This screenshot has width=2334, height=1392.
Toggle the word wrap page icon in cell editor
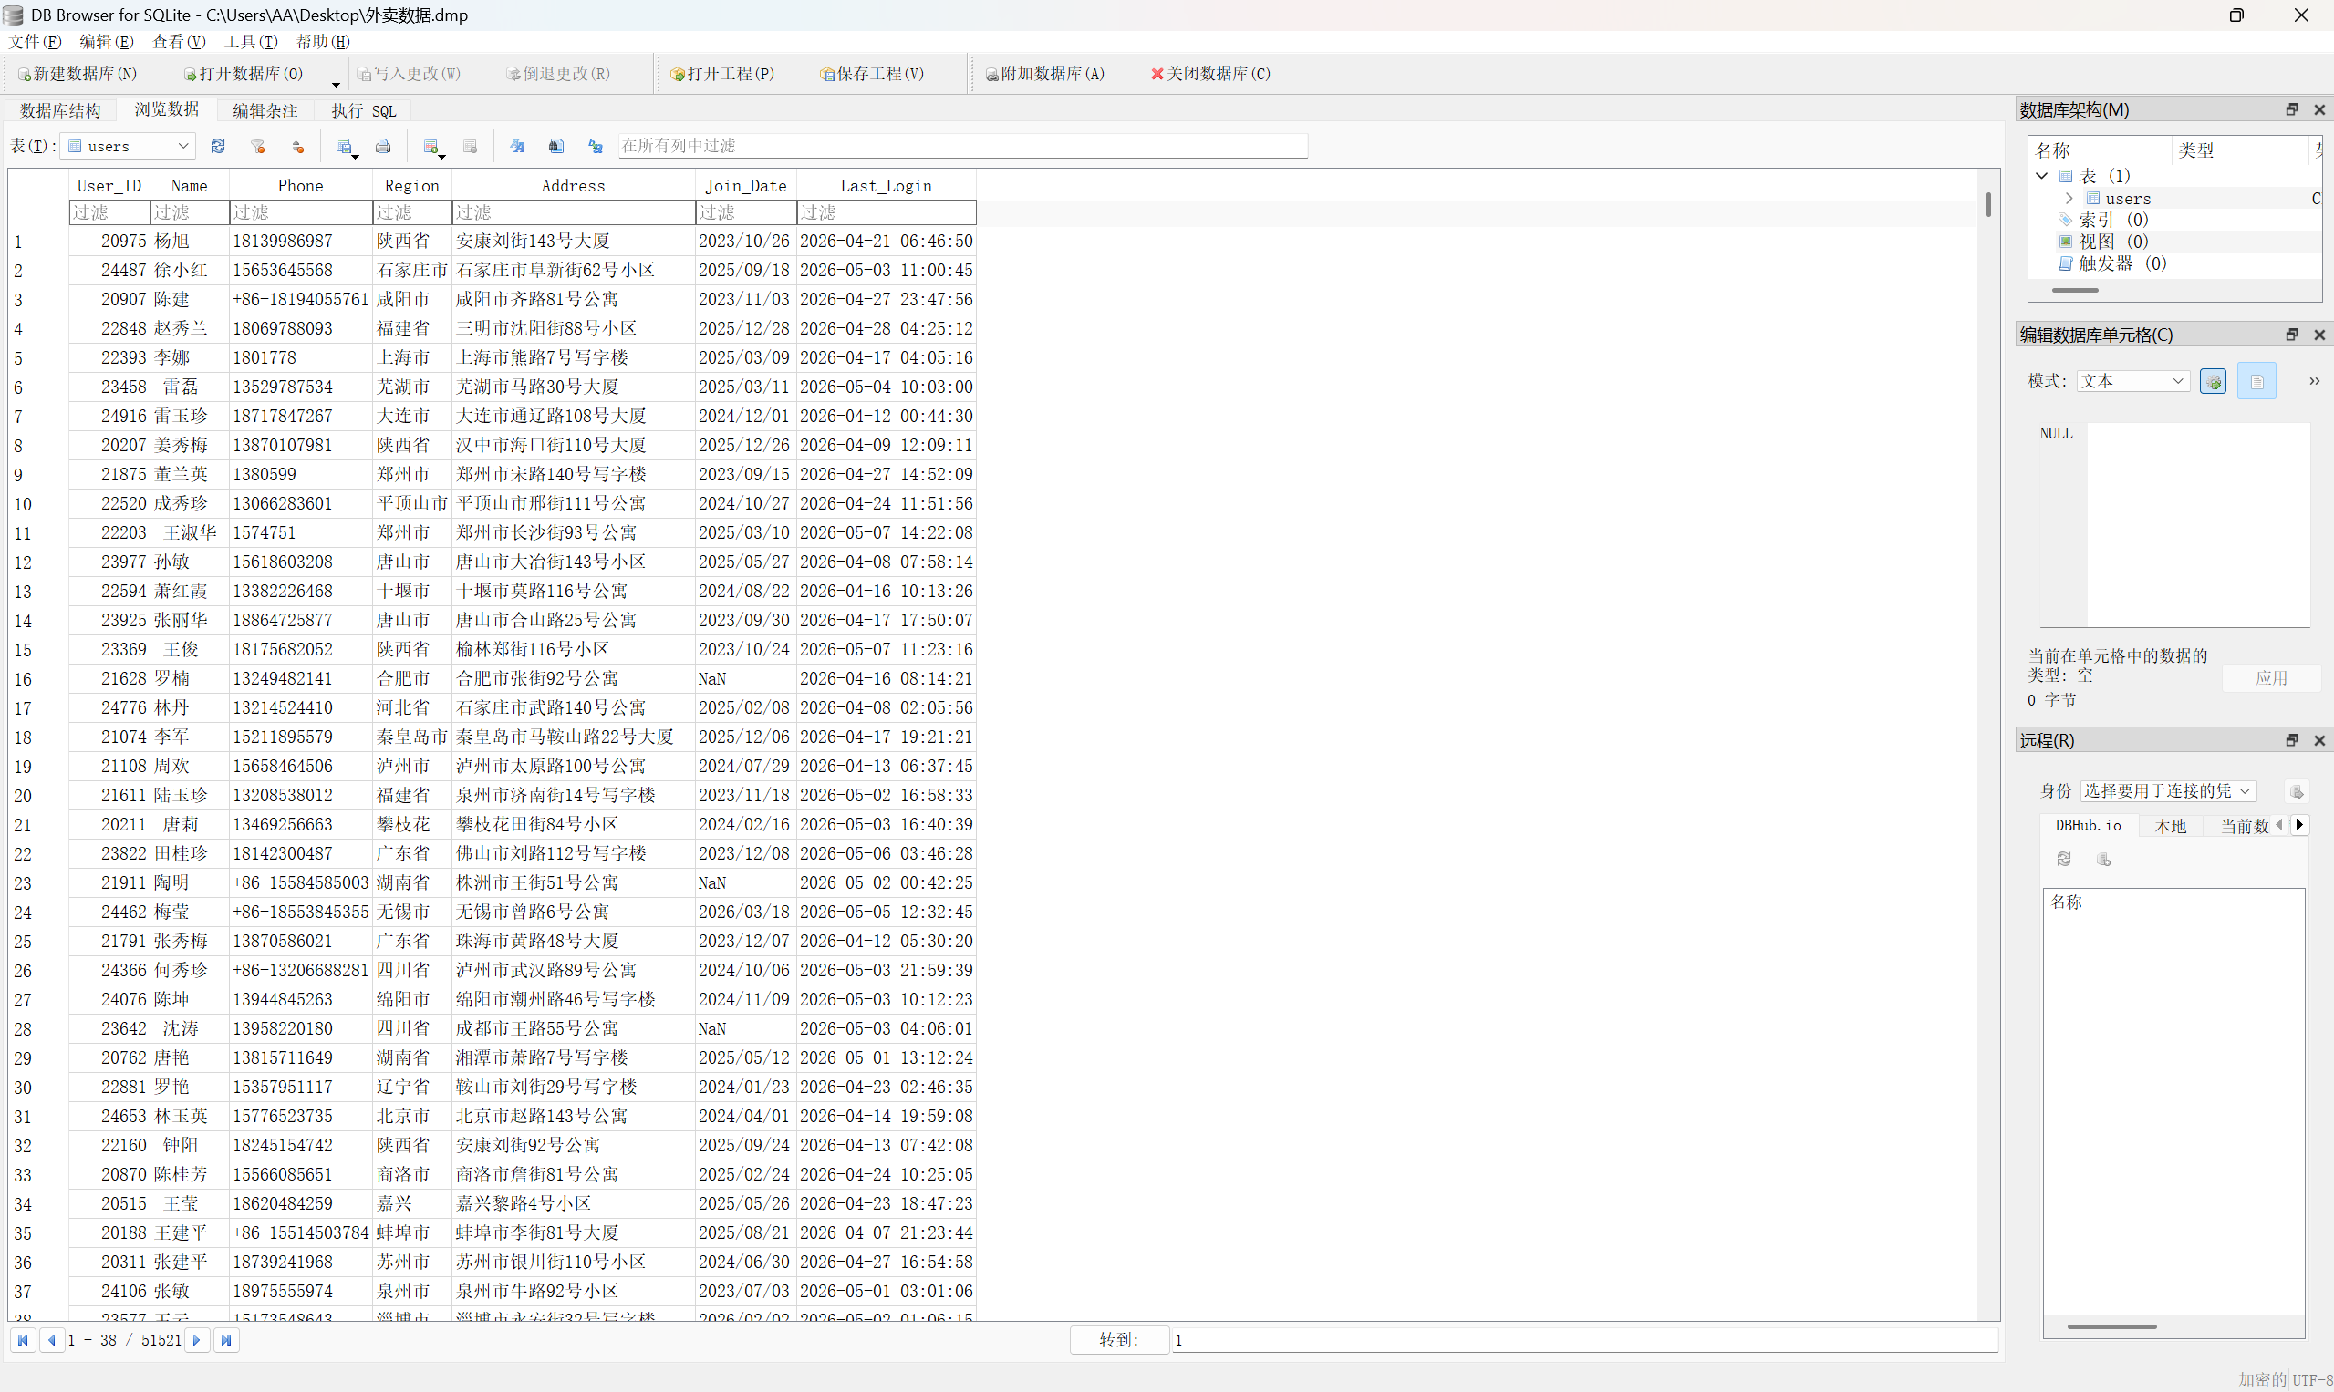2257,381
